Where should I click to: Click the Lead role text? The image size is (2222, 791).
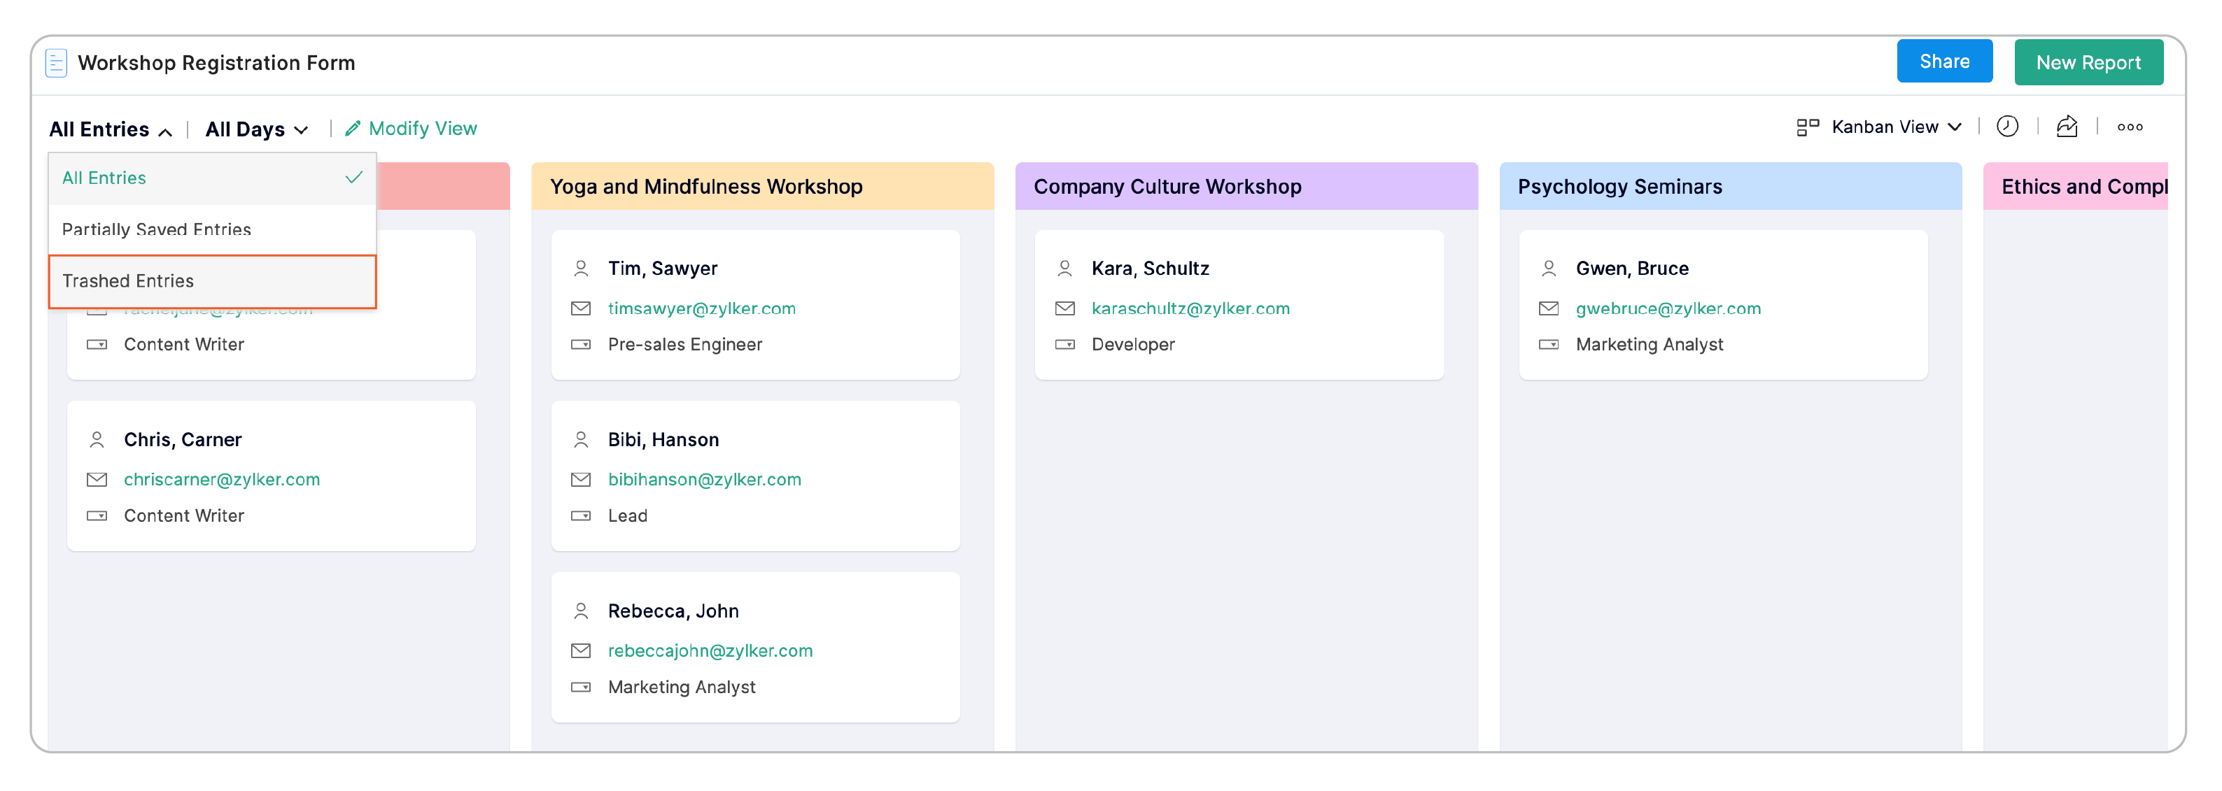pos(627,516)
